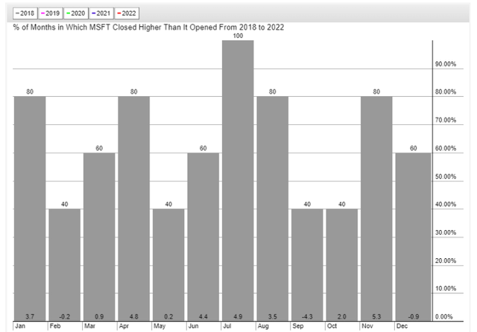Click the May x-axis label
The height and width of the screenshot is (332, 477).
tap(159, 326)
